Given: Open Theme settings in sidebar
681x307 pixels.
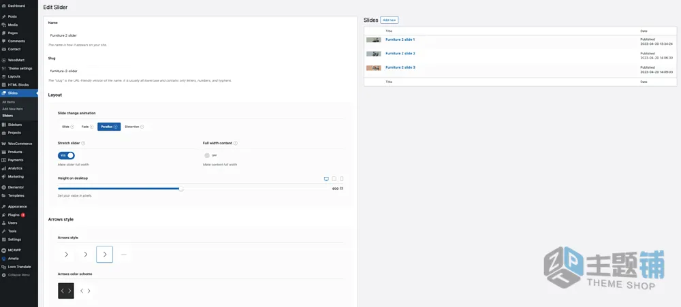Looking at the screenshot, I should (18, 68).
